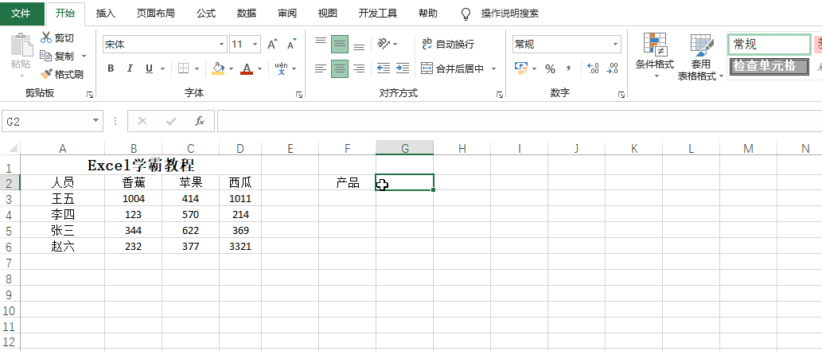
Task: Open the font (字体) dialog launcher
Action: click(x=299, y=95)
